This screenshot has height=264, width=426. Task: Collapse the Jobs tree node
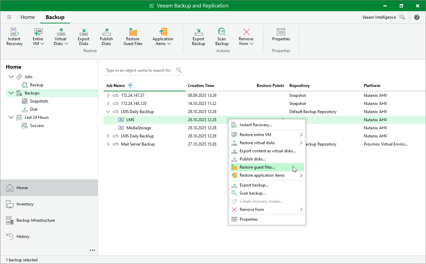11,77
